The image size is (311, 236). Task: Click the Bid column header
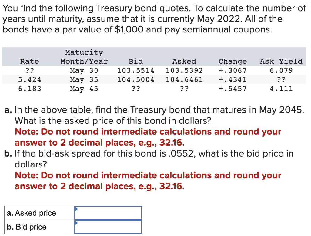136,61
